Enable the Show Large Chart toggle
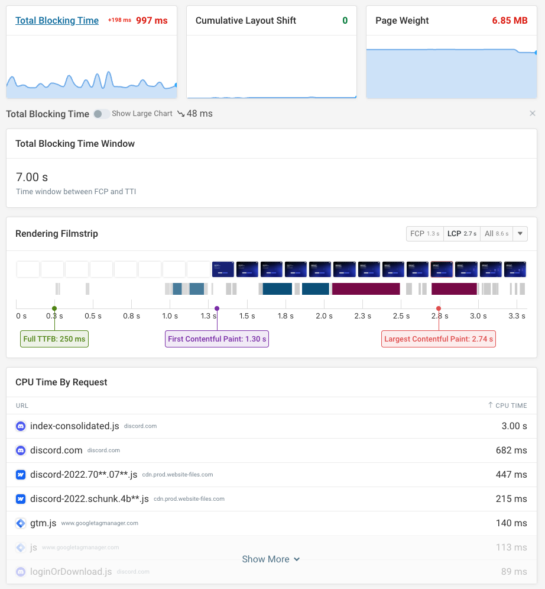Viewport: 545px width, 589px height. click(x=100, y=114)
